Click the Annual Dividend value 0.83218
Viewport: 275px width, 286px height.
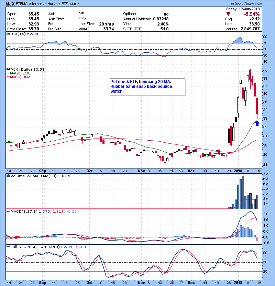tap(161, 19)
